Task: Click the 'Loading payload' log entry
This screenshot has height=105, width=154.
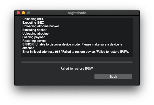Action: (34, 37)
